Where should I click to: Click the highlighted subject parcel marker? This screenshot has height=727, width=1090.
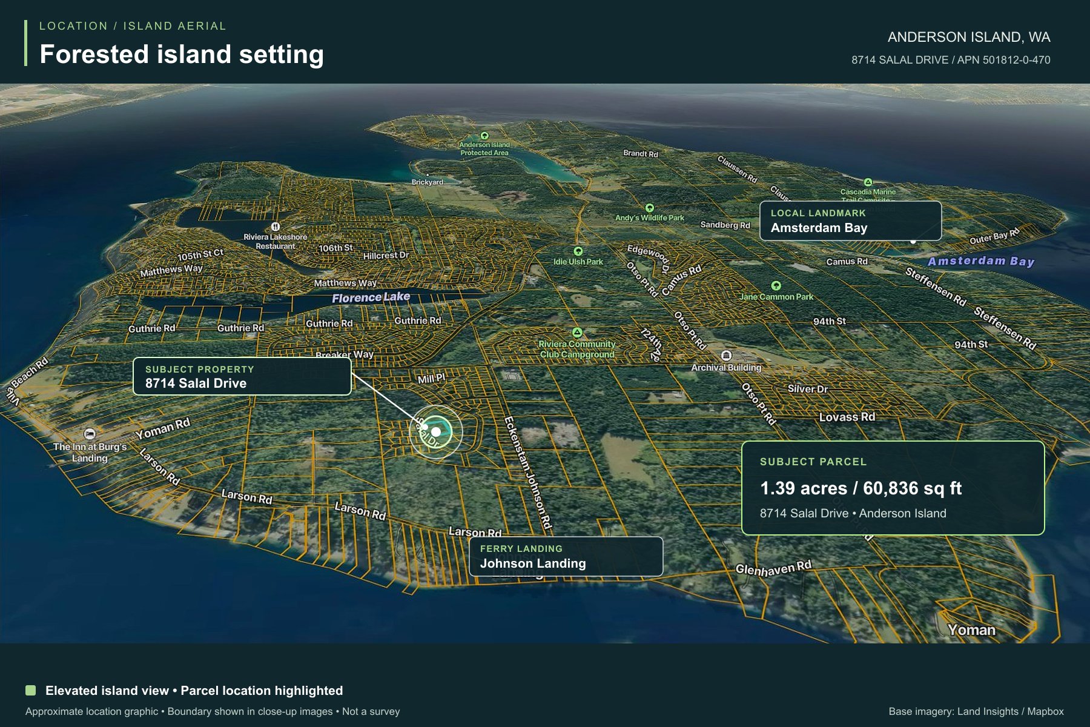point(436,432)
